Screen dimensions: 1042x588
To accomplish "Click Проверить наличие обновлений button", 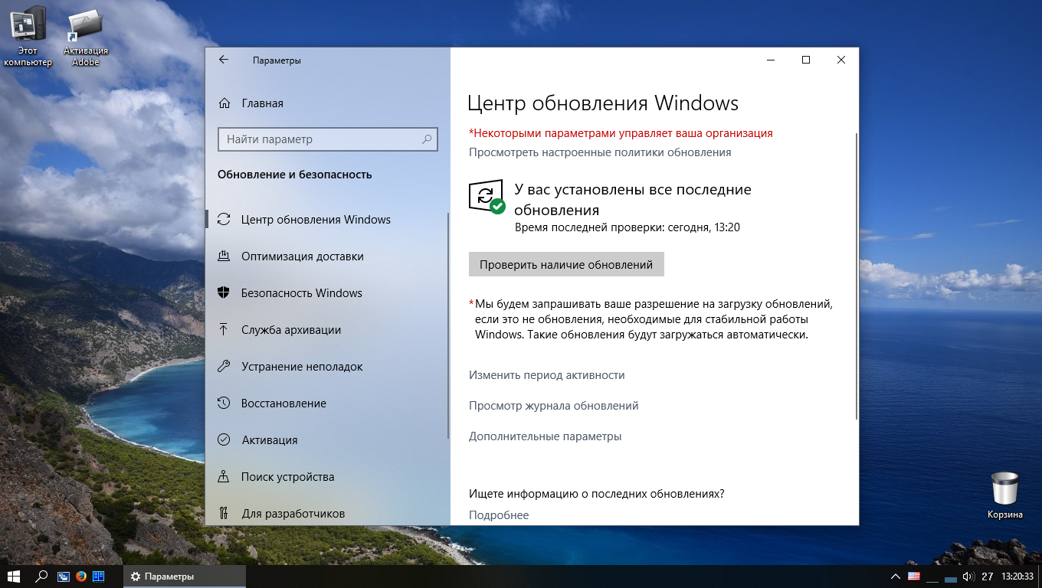I will [x=566, y=264].
